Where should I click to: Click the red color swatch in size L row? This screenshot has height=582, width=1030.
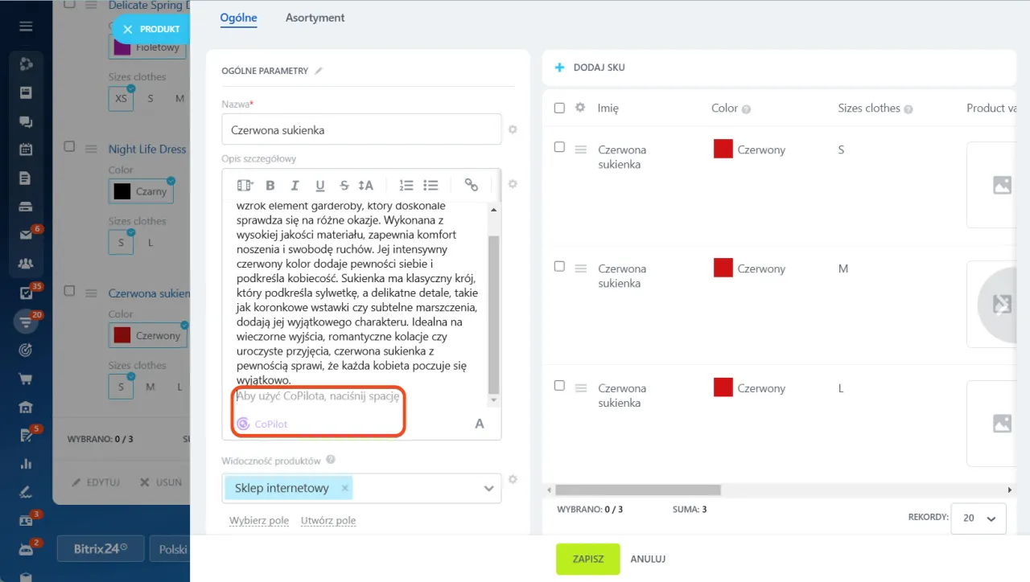pyautogui.click(x=723, y=387)
